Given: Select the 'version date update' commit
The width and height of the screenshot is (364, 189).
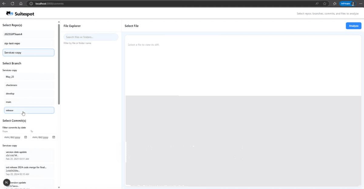Looking at the screenshot, I should coord(29,155).
